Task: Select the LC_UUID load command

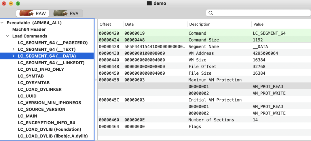Action: pyautogui.click(x=27, y=96)
